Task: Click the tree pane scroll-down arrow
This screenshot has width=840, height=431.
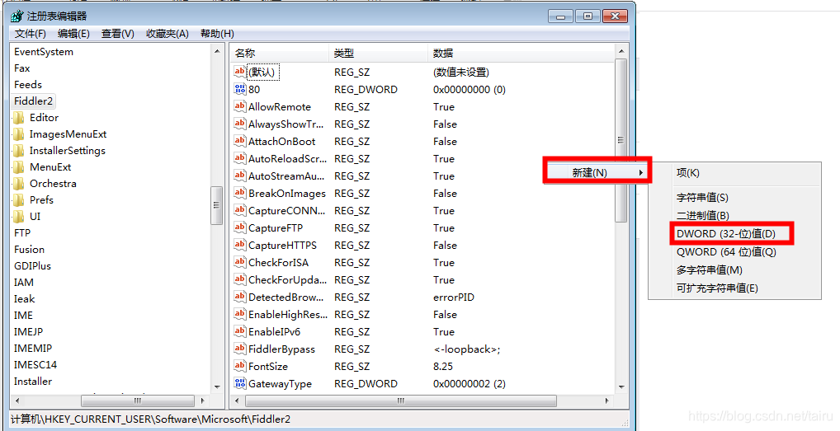Action: pyautogui.click(x=217, y=386)
